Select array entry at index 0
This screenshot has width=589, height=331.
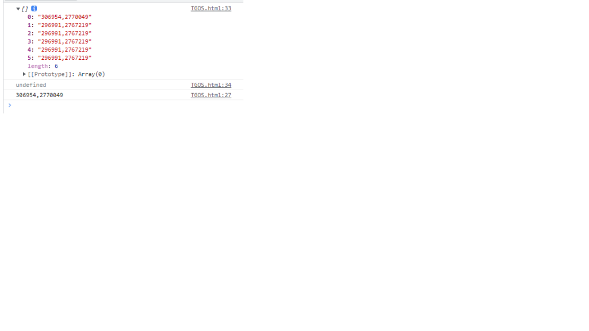point(59,17)
